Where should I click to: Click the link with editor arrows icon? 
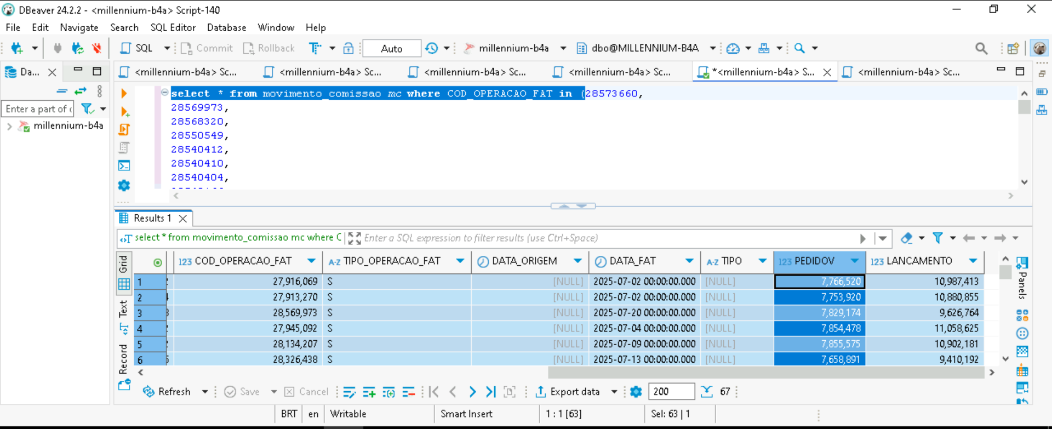81,91
